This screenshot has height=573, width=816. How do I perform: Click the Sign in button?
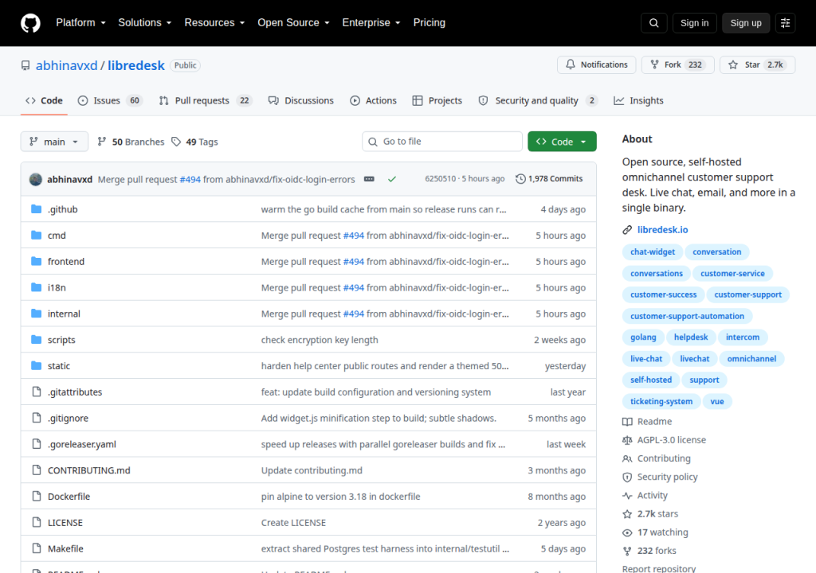[x=694, y=23]
